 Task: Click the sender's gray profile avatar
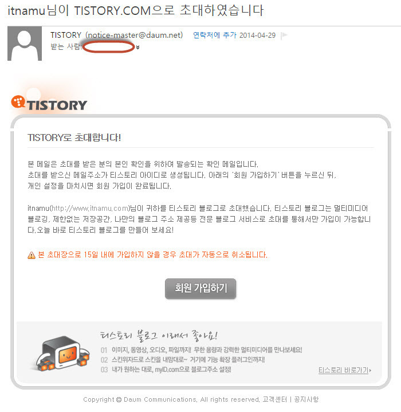pyautogui.click(x=25, y=44)
